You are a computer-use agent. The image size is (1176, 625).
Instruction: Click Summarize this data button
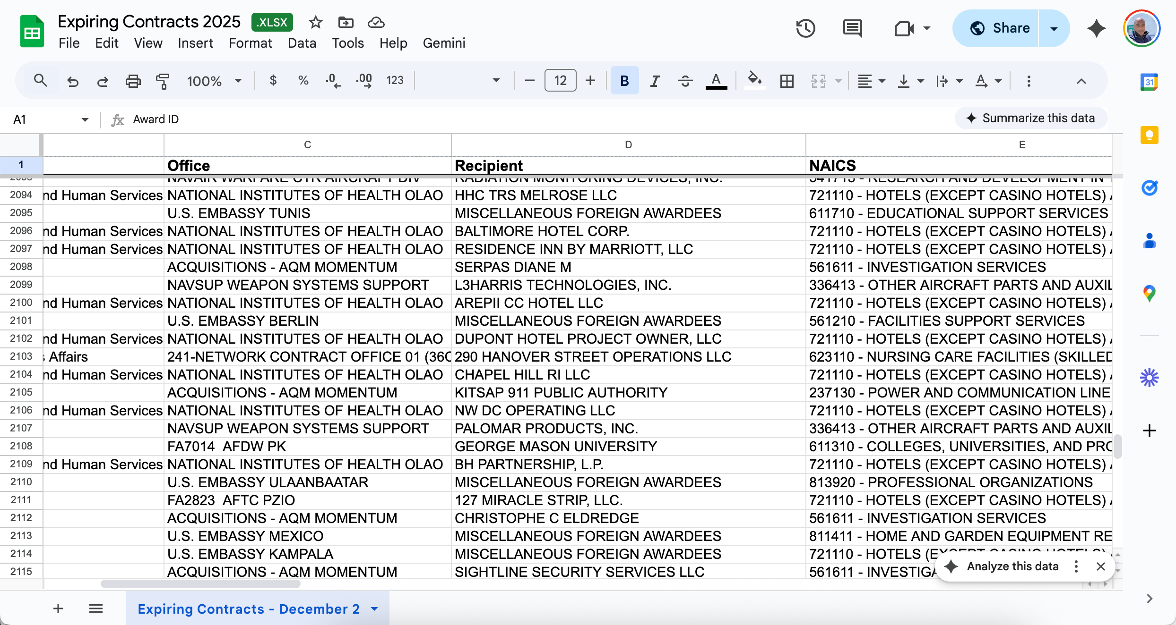pyautogui.click(x=1031, y=118)
